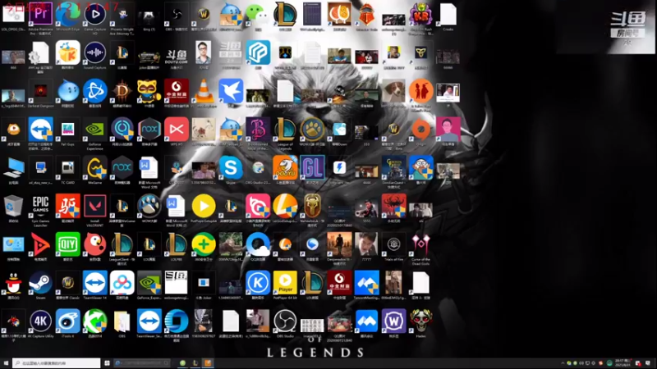Open the purple W icon beside Hades

coord(393,321)
